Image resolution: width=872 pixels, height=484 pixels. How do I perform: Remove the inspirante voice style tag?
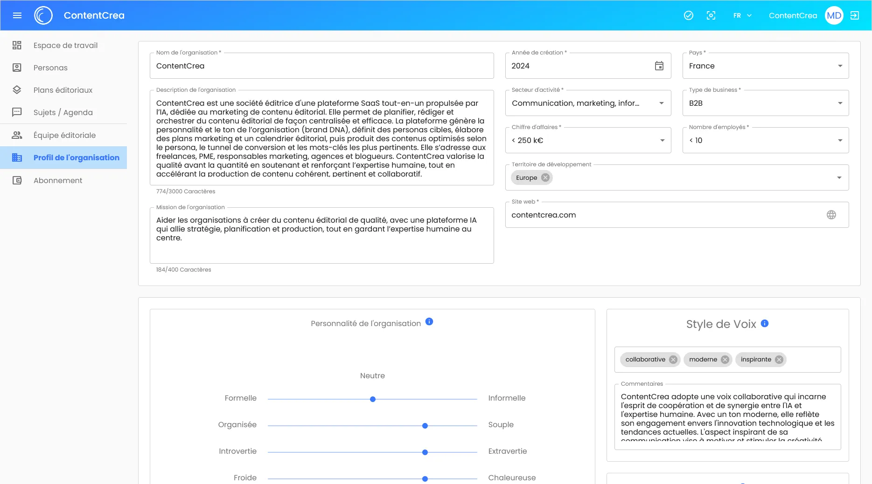(x=779, y=360)
